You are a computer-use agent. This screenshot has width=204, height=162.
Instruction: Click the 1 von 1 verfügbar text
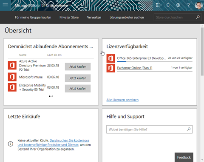coord(182,68)
